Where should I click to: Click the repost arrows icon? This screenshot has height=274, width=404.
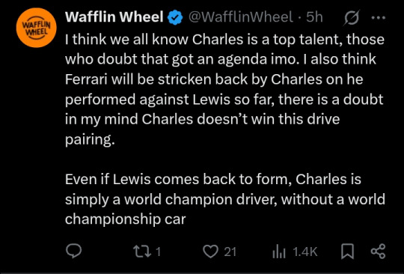tap(142, 252)
